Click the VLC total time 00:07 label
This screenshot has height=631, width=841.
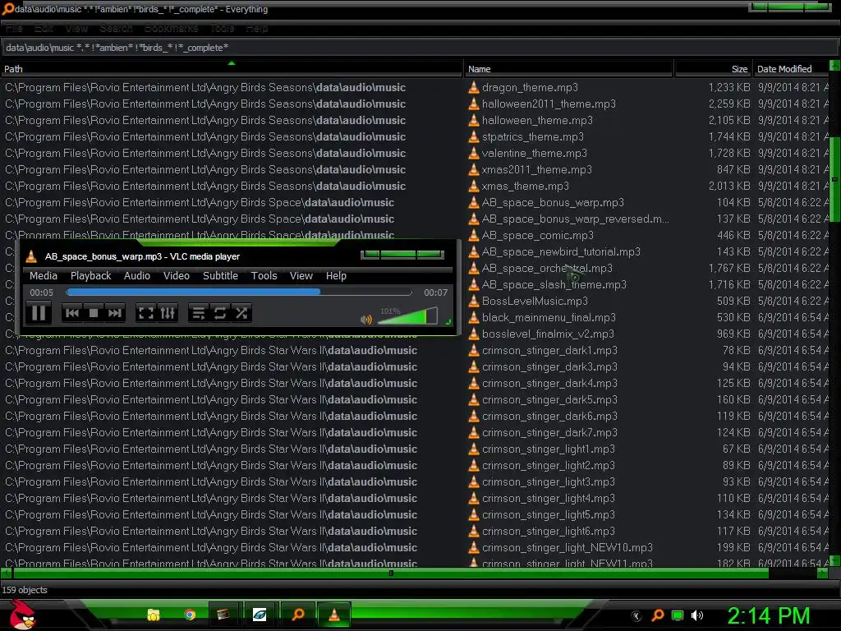click(435, 292)
